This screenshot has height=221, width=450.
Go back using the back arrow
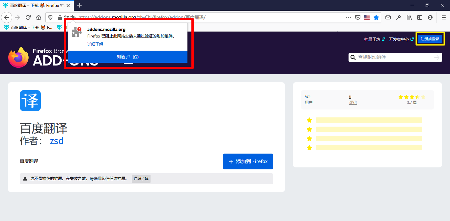(x=7, y=17)
